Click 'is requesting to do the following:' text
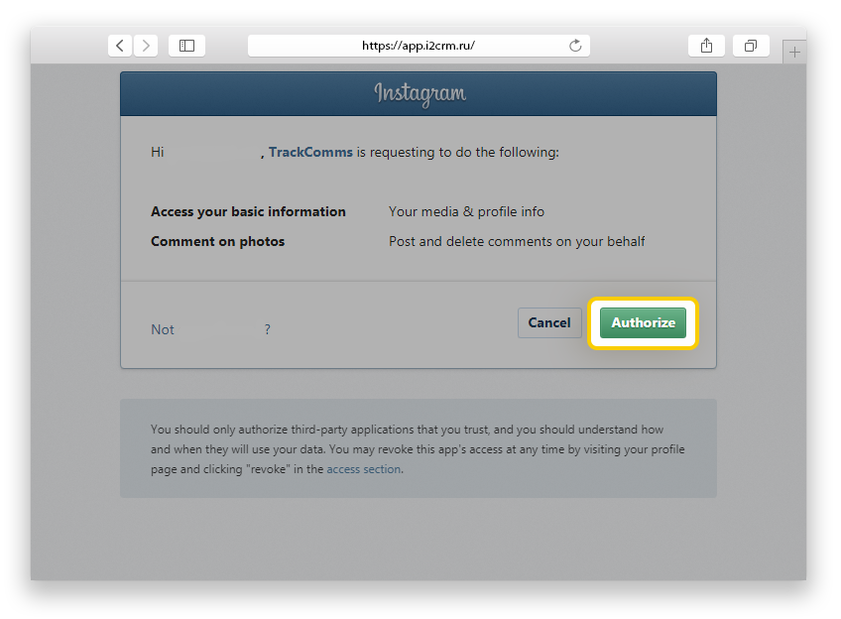The width and height of the screenshot is (841, 619). (458, 153)
